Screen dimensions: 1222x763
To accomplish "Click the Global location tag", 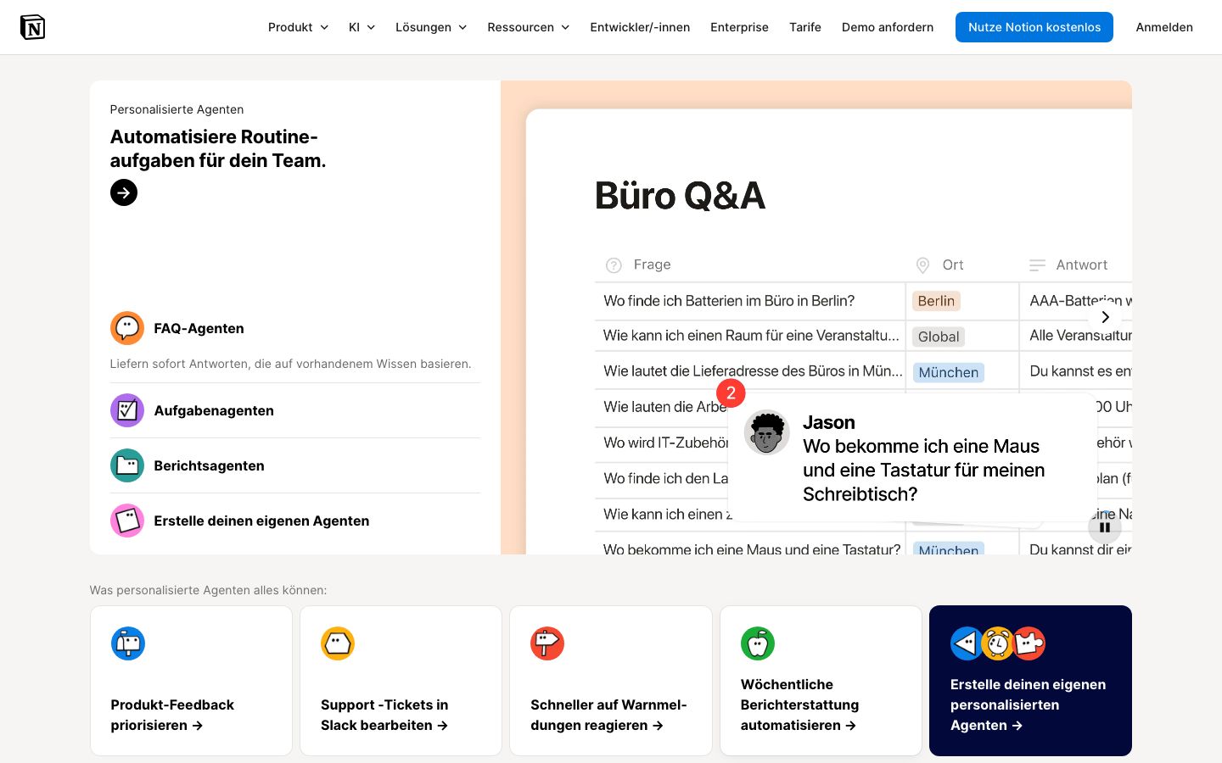I will (x=939, y=337).
